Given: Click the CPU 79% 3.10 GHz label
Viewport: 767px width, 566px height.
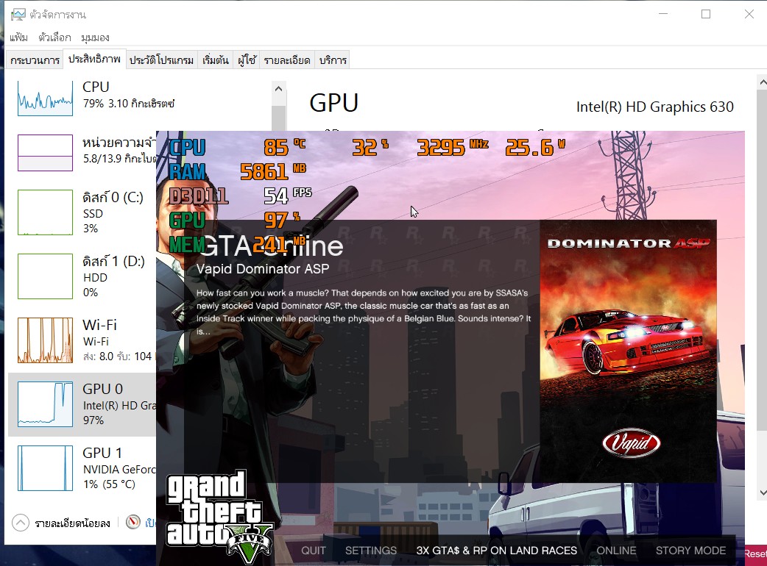Looking at the screenshot, I should tap(129, 104).
